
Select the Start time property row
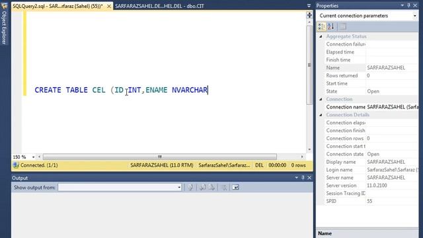371,83
